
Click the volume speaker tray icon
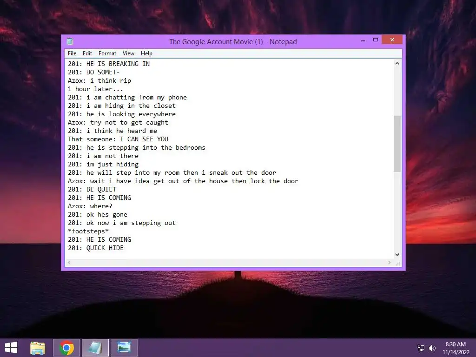pyautogui.click(x=432, y=348)
